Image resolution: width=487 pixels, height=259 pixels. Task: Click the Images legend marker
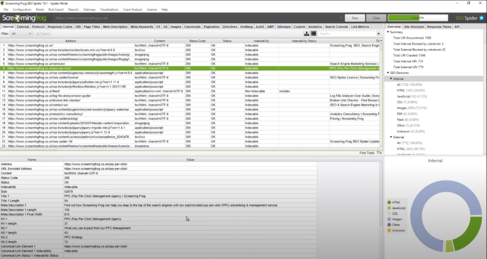[x=389, y=219]
